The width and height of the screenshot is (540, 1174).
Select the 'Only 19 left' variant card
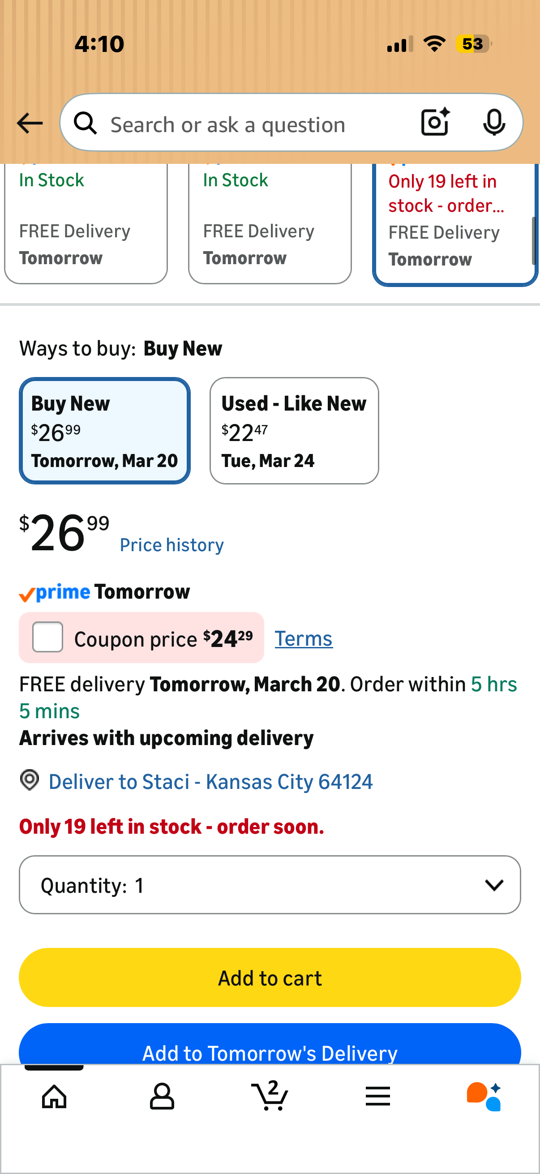[456, 224]
